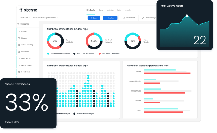Expand the Notebooks breadcrumb dropdown
The width and height of the screenshot is (217, 133).
coord(29,18)
